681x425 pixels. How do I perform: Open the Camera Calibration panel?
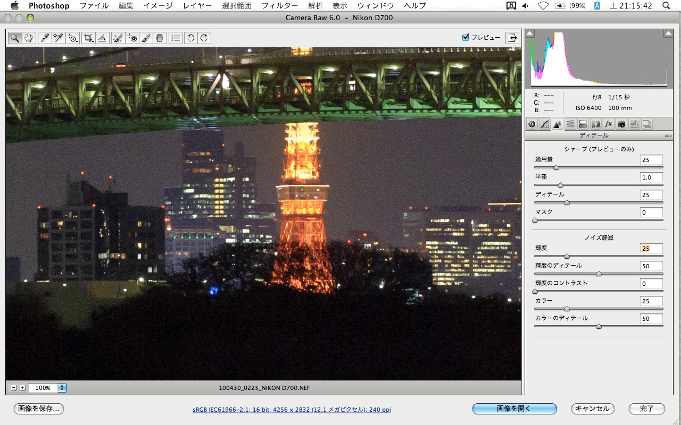(622, 124)
